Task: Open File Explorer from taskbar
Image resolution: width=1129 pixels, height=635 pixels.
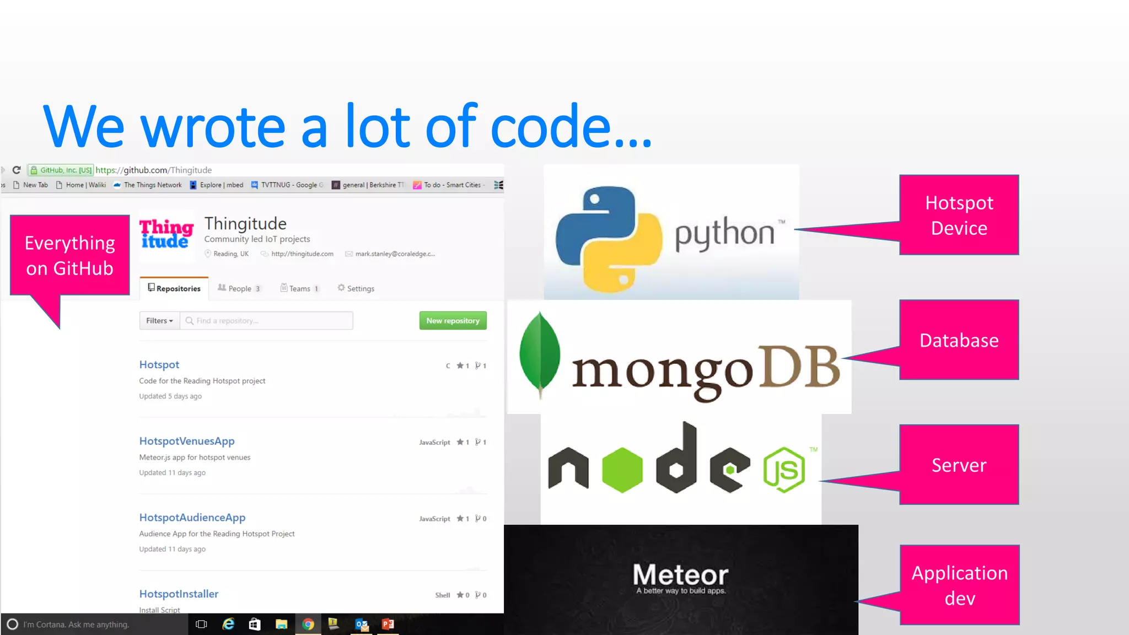Action: point(281,625)
